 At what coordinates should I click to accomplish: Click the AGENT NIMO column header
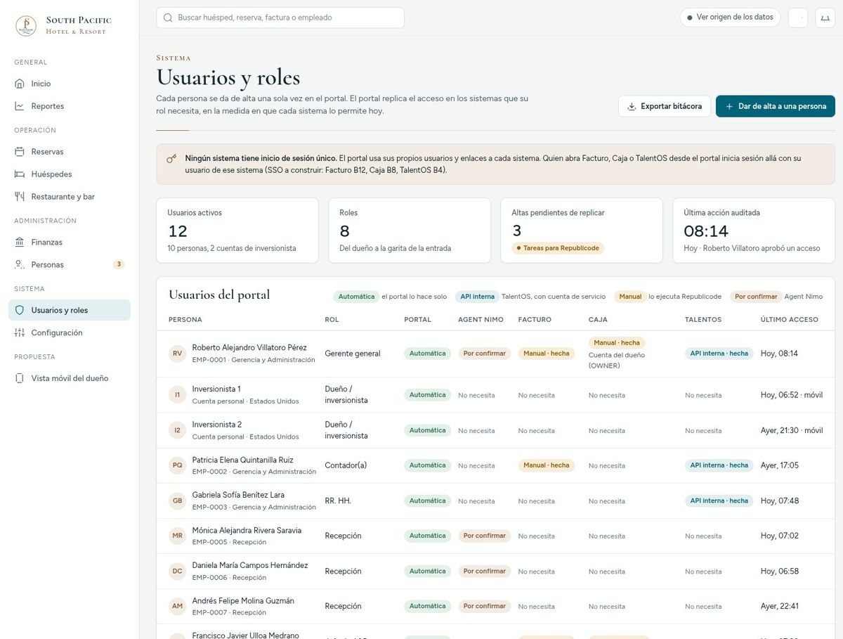click(x=481, y=320)
